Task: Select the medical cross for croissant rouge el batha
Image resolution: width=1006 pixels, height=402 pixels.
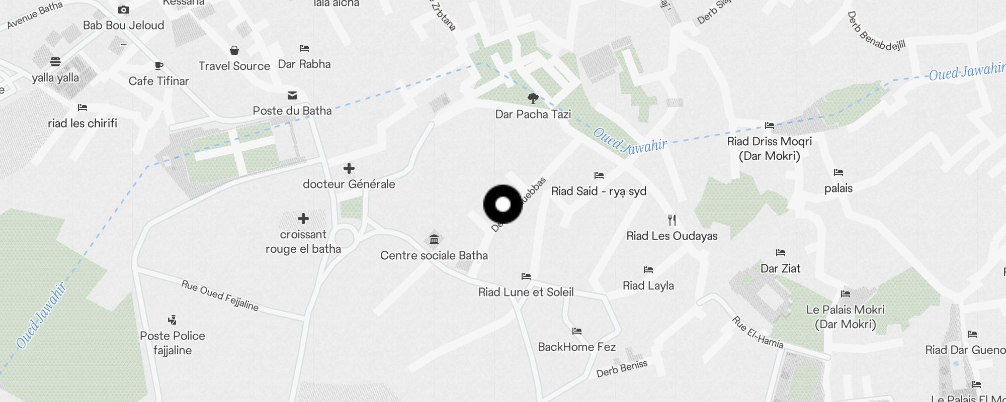Action: 303,219
